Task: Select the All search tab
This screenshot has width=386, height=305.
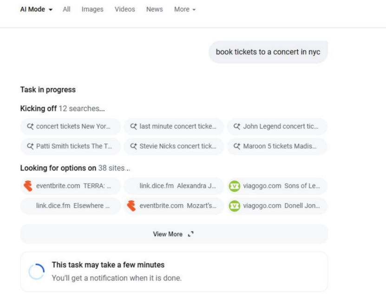Action: pos(66,9)
